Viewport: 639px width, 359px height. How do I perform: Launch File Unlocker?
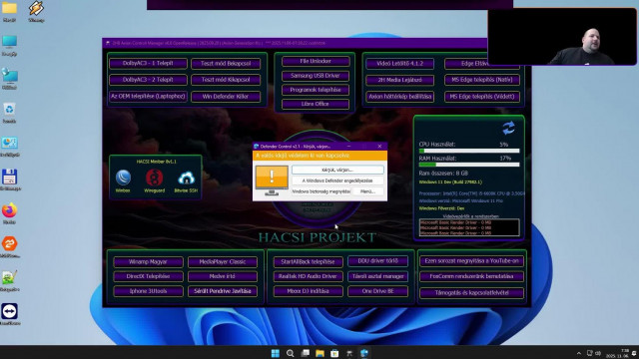coord(316,61)
